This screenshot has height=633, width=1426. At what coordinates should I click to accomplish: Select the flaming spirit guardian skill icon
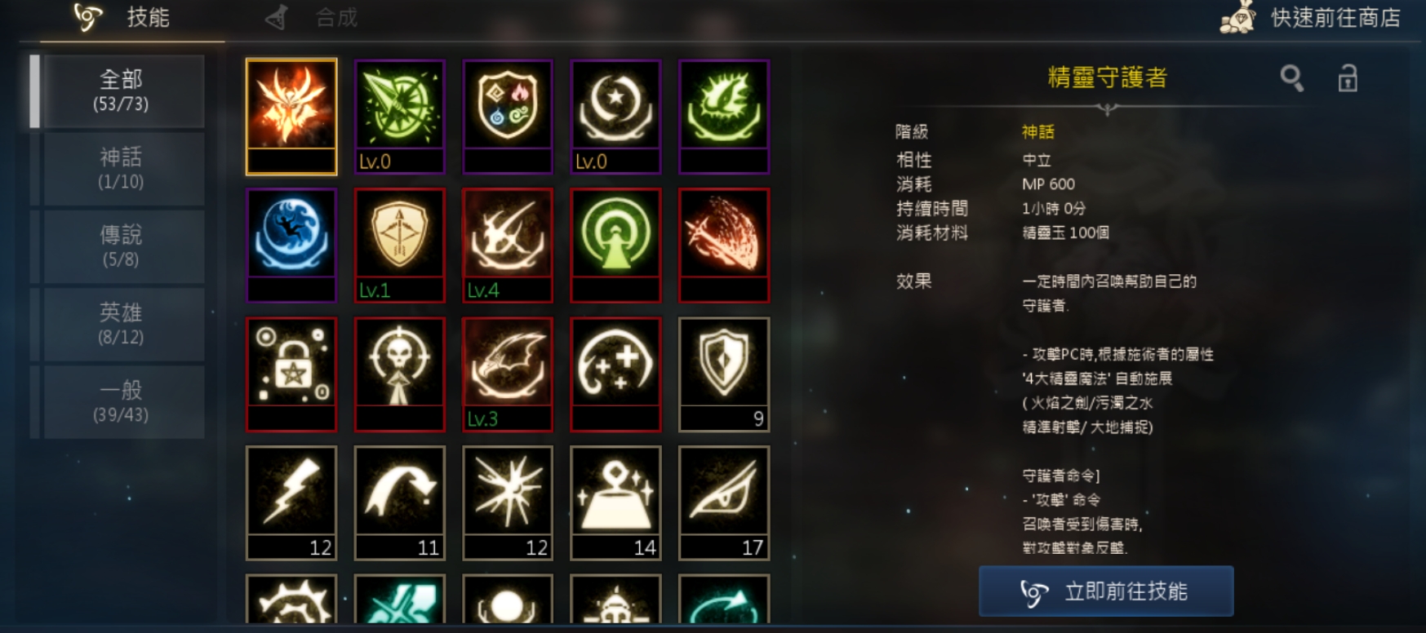point(291,117)
